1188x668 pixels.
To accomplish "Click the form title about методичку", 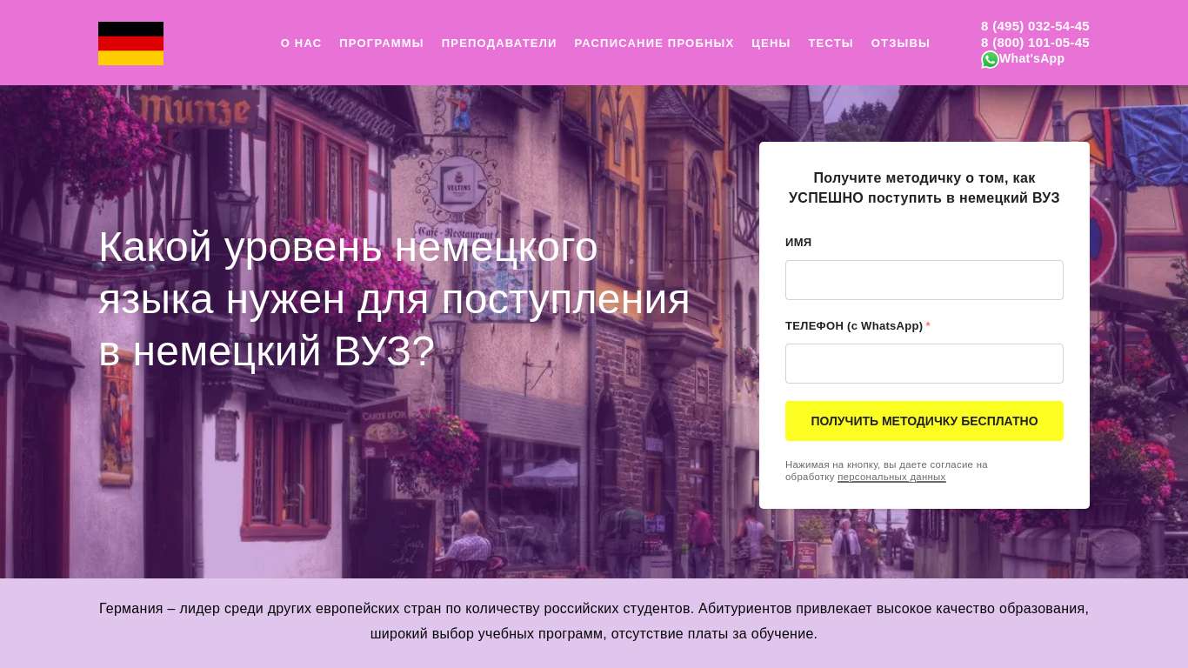I will [x=924, y=188].
